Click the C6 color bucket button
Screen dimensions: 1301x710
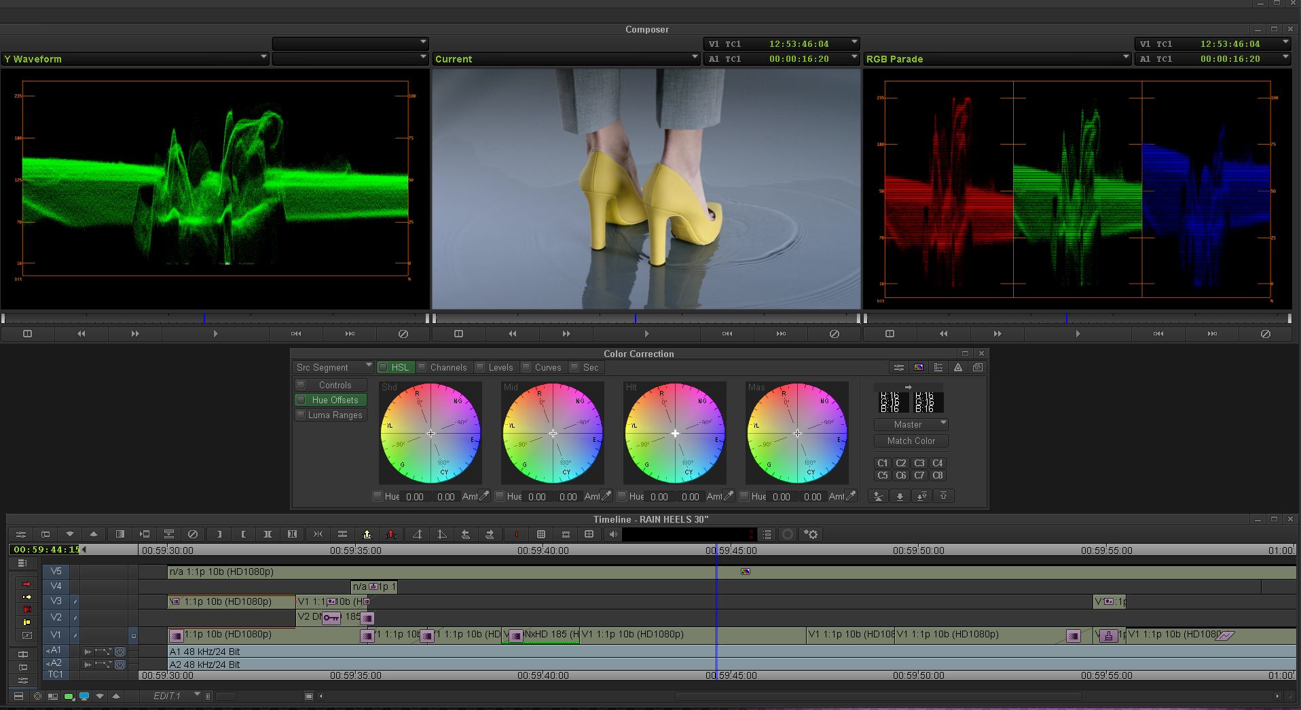click(x=901, y=475)
